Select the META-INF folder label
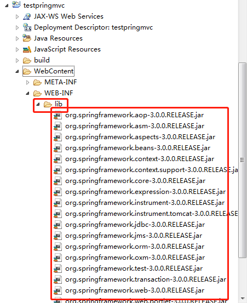The height and width of the screenshot is (303, 247). 61,82
